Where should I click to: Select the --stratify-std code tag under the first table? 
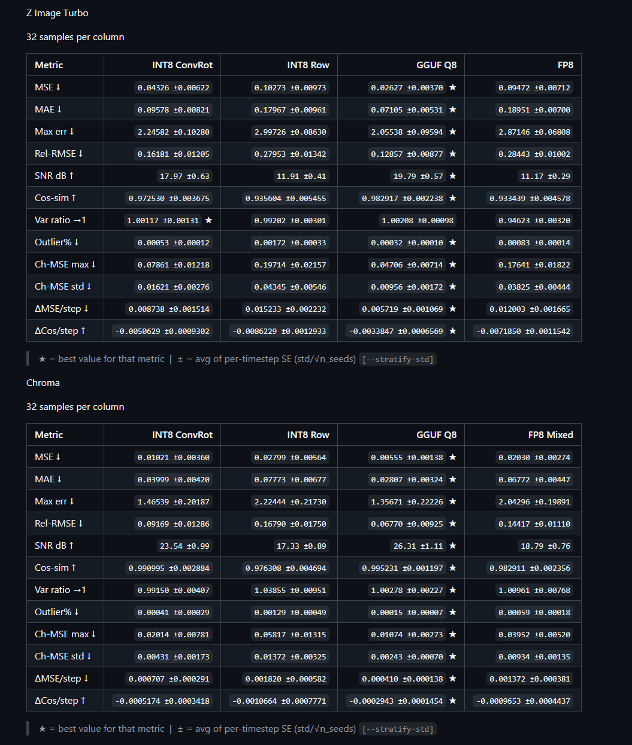[x=398, y=360]
